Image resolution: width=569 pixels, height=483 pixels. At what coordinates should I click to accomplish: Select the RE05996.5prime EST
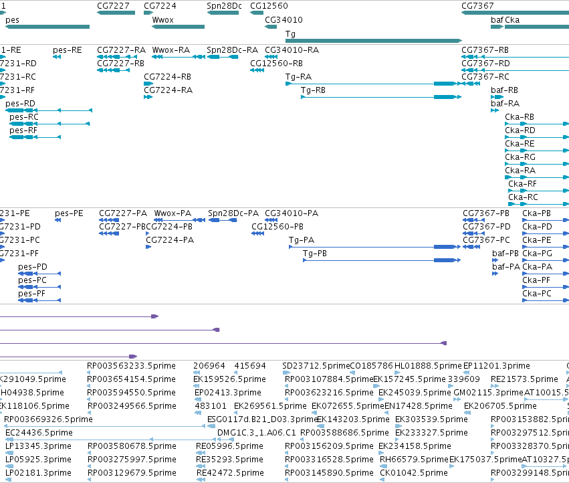201,453
